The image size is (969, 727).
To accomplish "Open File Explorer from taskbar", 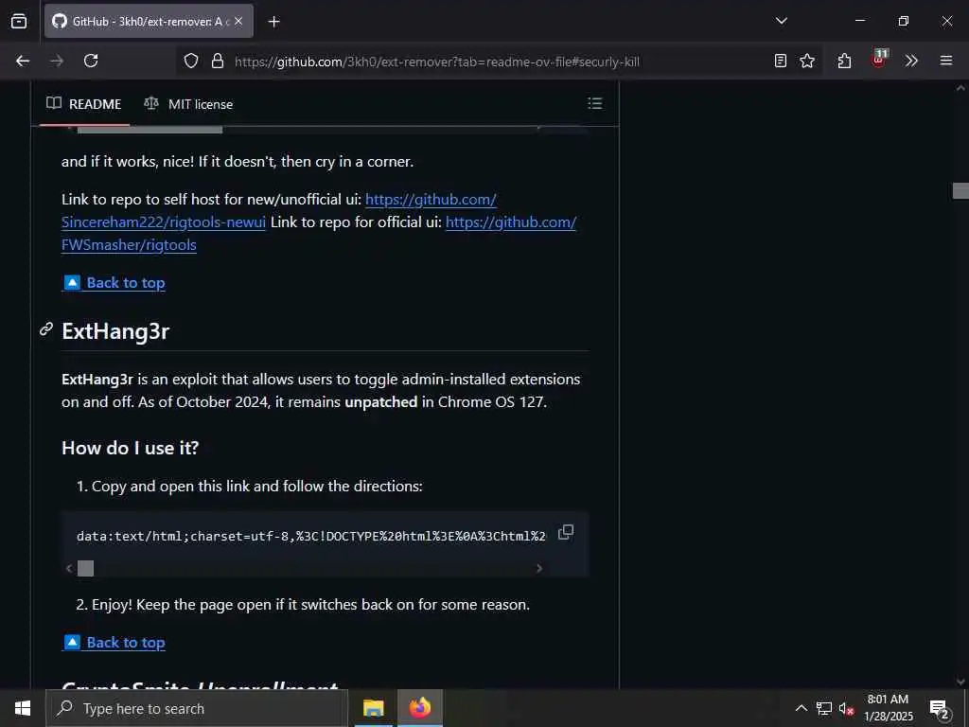I will pyautogui.click(x=373, y=708).
